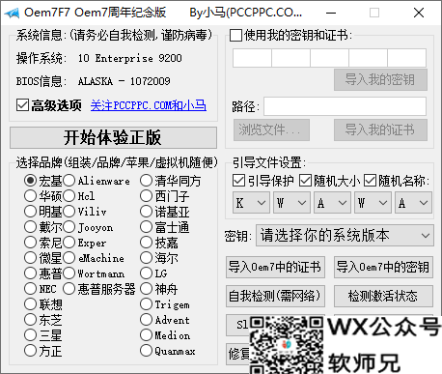The width and height of the screenshot is (442, 374).
Task: Select the 华硕 brand radio button
Action: [30, 195]
